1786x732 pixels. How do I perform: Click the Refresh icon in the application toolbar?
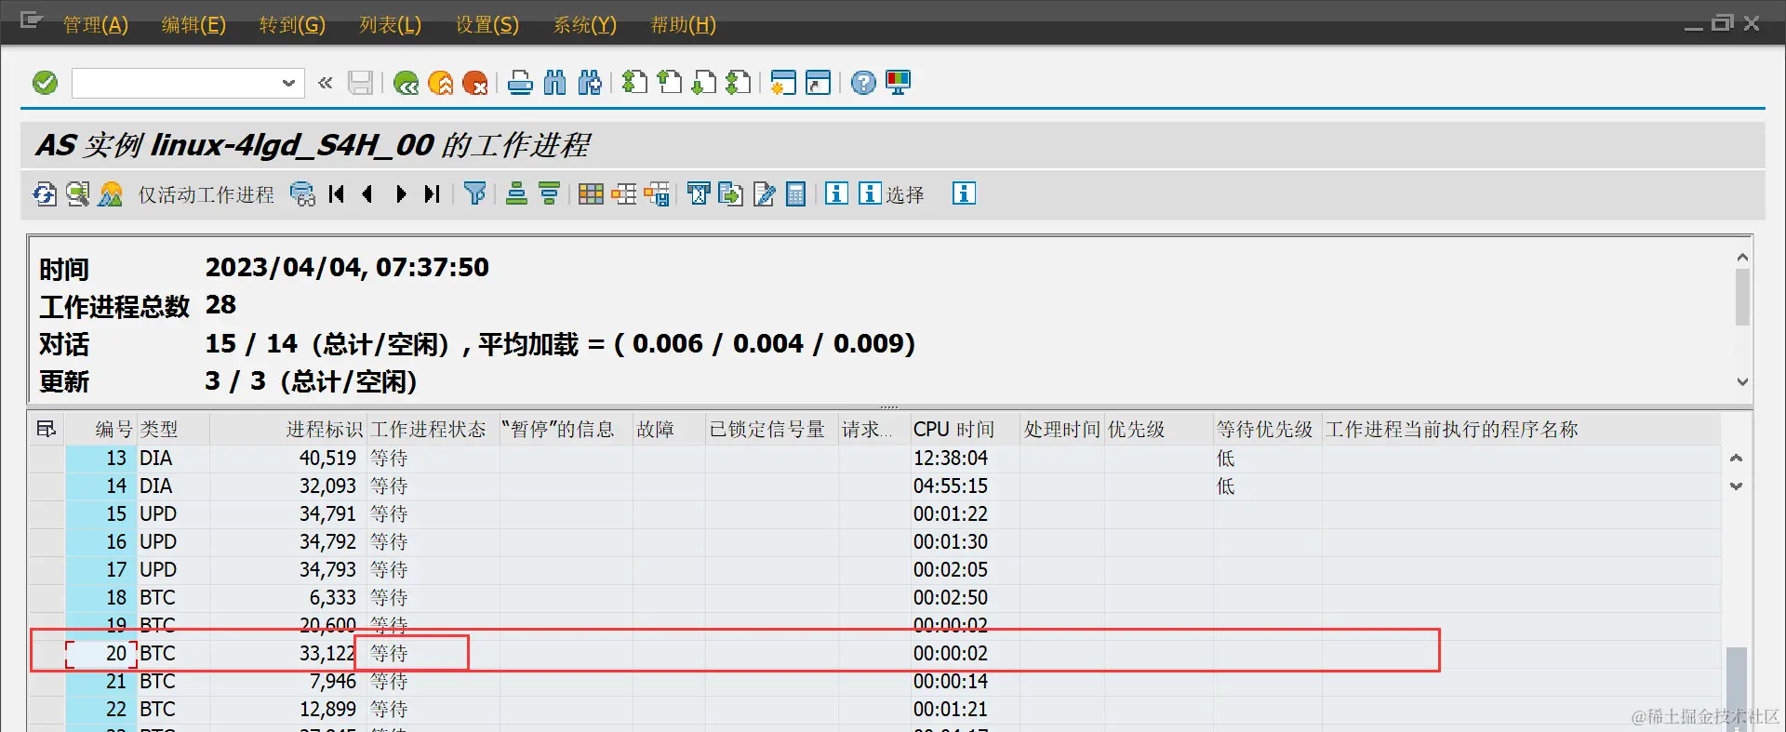coord(44,193)
